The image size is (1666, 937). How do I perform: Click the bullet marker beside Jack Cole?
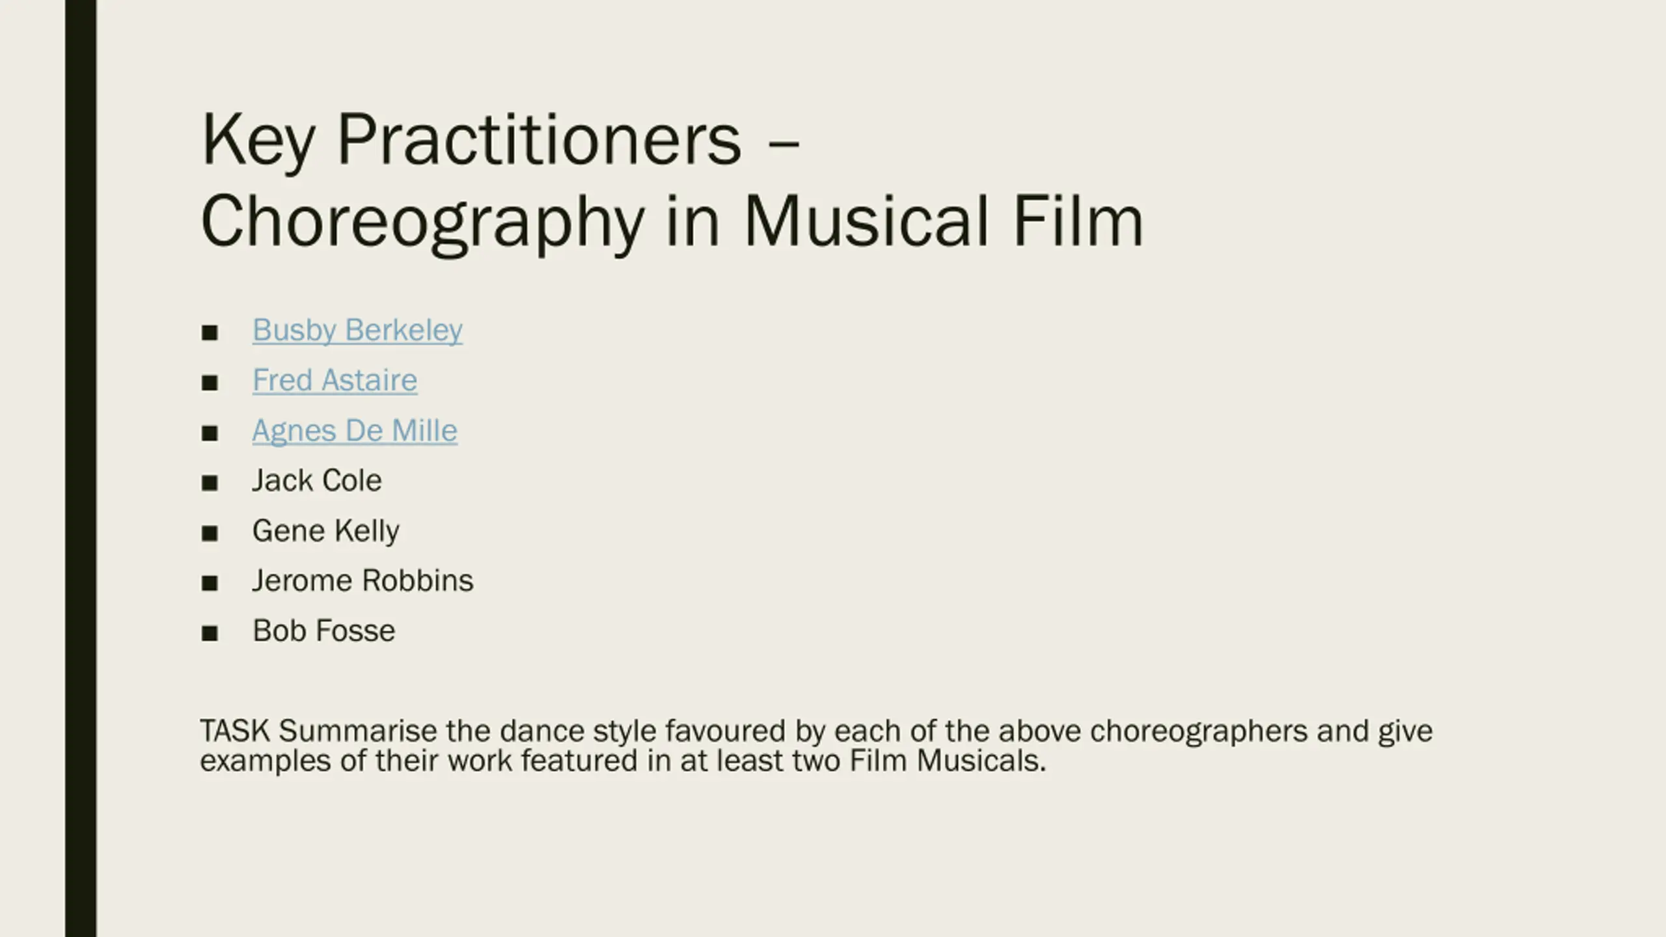(x=210, y=483)
